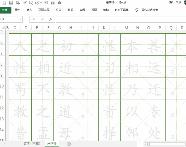
Task: Select column C header
Action: pos(15,28)
